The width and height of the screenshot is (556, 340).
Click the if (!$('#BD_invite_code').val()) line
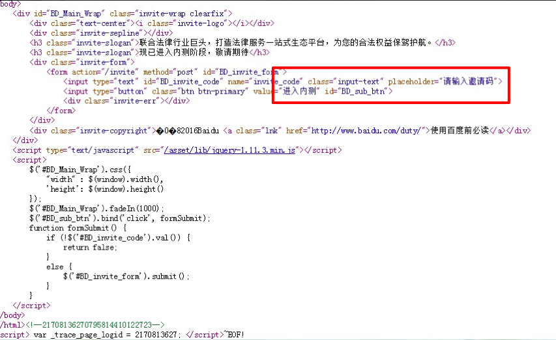pyautogui.click(x=119, y=237)
